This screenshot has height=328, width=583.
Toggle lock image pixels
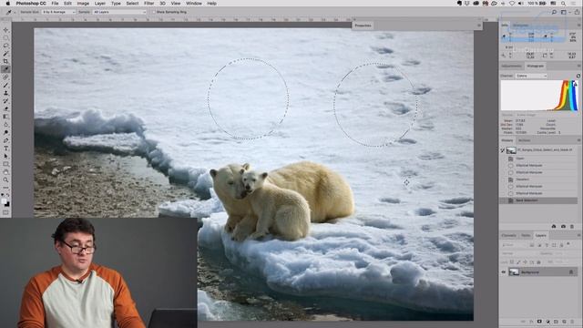[x=518, y=262]
